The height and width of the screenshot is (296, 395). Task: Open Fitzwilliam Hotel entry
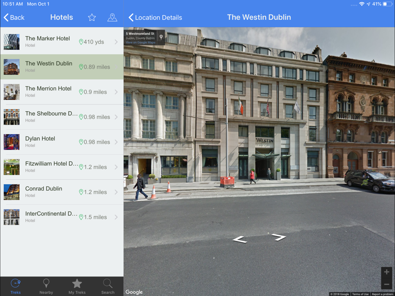(x=62, y=167)
